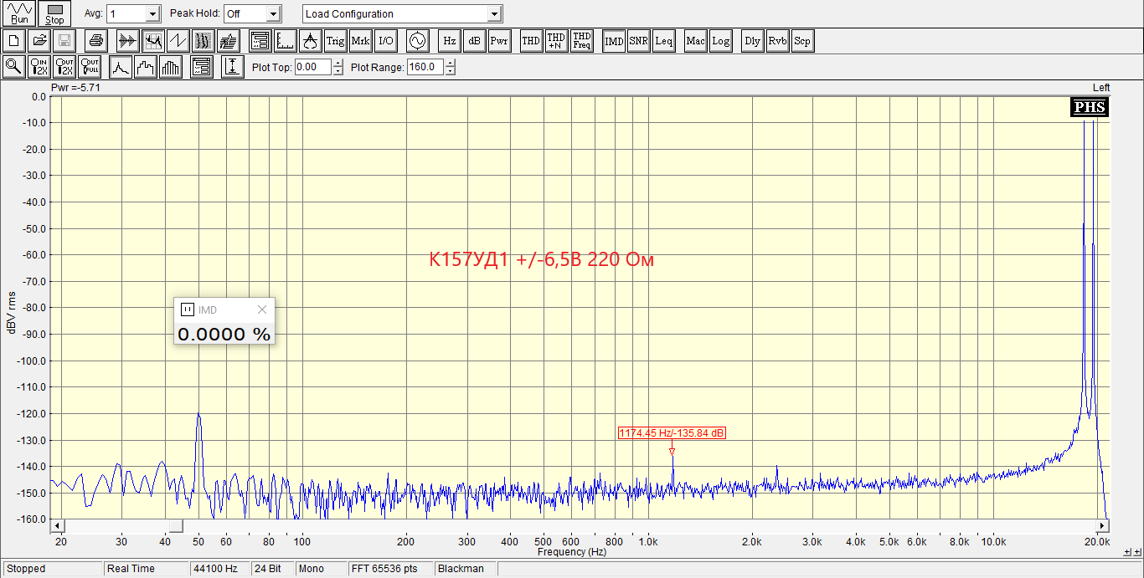The height and width of the screenshot is (578, 1144).
Task: Enable the THD+N measurement readout
Action: click(555, 40)
